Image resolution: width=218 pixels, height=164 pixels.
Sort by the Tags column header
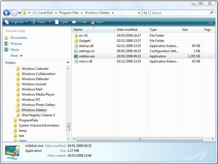pos(209,30)
